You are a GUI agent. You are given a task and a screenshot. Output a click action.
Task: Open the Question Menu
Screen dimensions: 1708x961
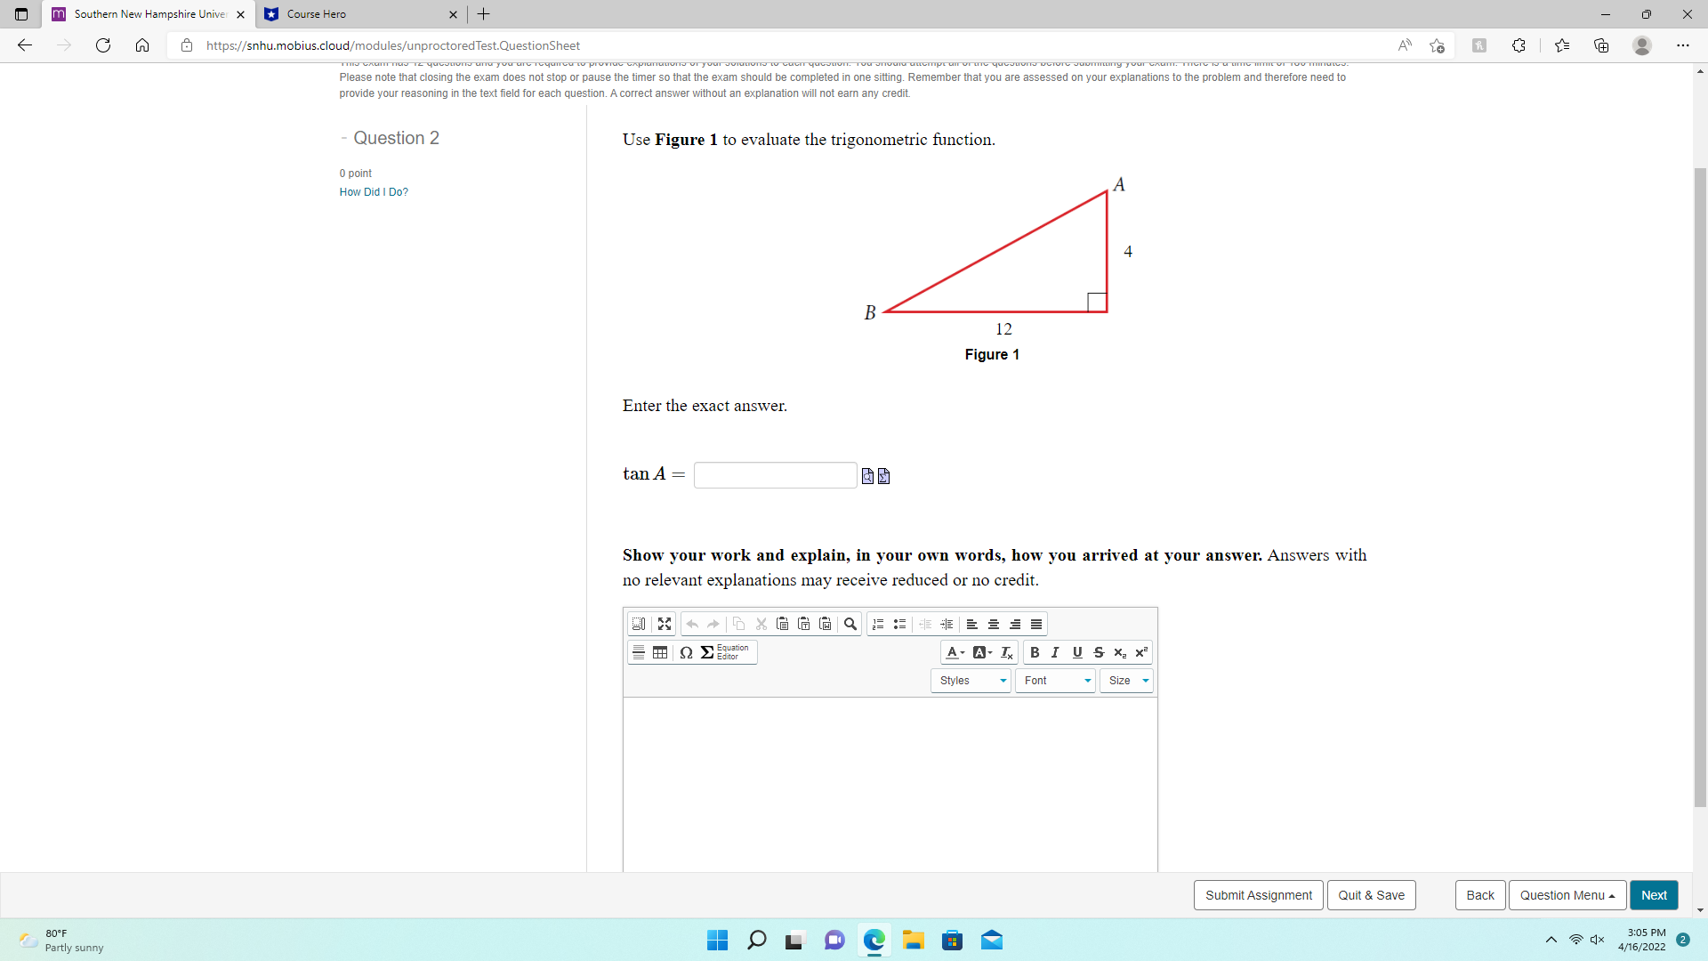[x=1567, y=895]
